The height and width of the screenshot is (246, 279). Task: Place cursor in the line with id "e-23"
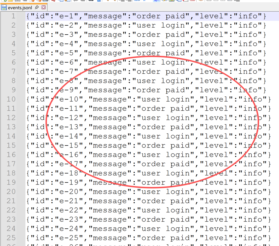[x=149, y=220]
